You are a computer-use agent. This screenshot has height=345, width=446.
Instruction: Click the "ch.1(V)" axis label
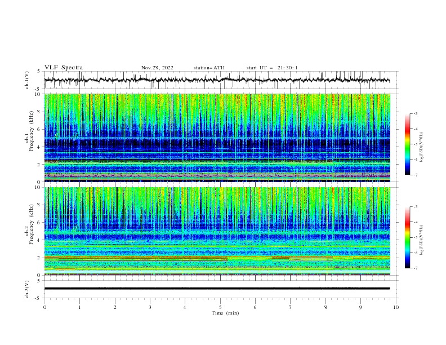[x=27, y=80]
